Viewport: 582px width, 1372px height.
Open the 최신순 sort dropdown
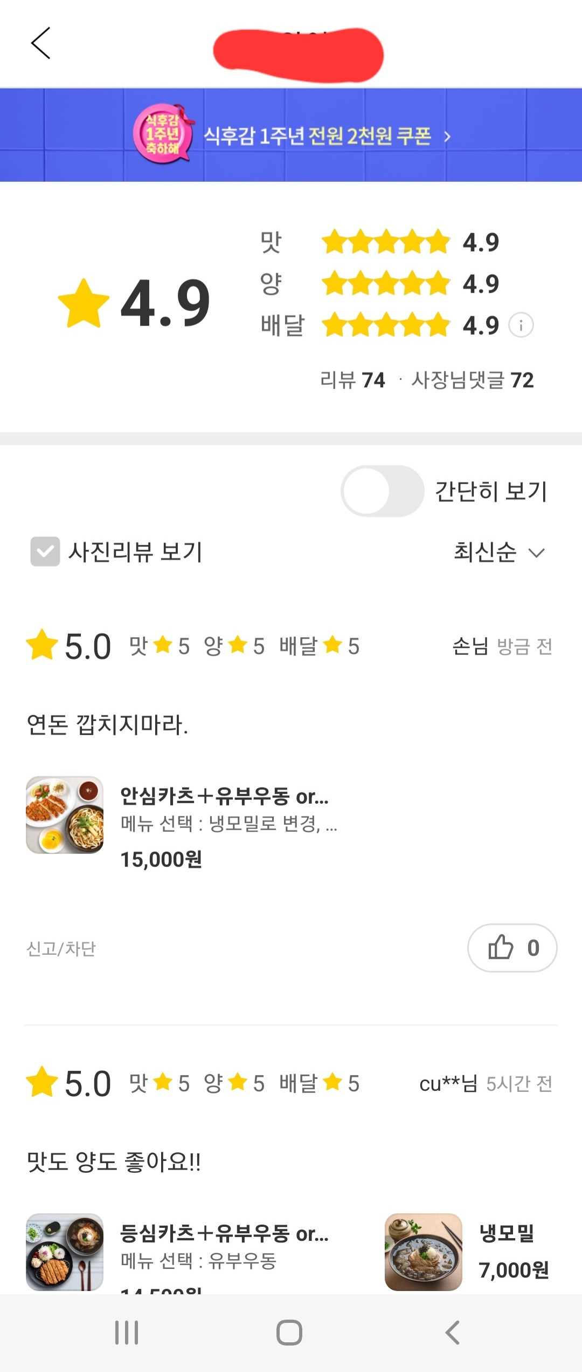click(x=499, y=552)
